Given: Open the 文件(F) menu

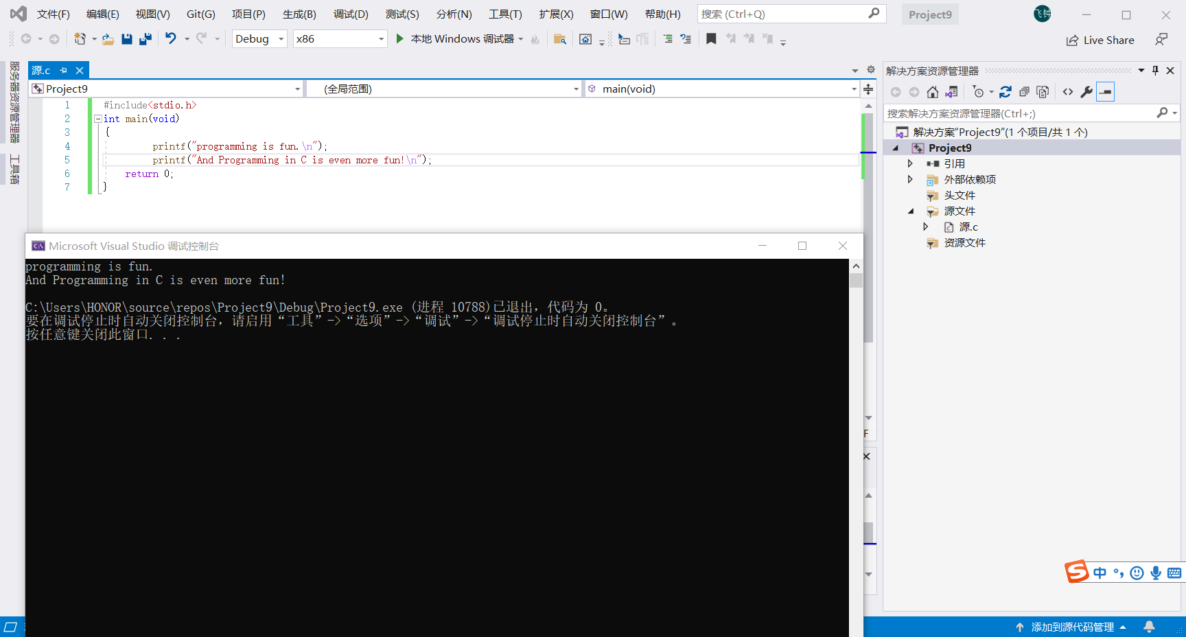Looking at the screenshot, I should pyautogui.click(x=54, y=14).
